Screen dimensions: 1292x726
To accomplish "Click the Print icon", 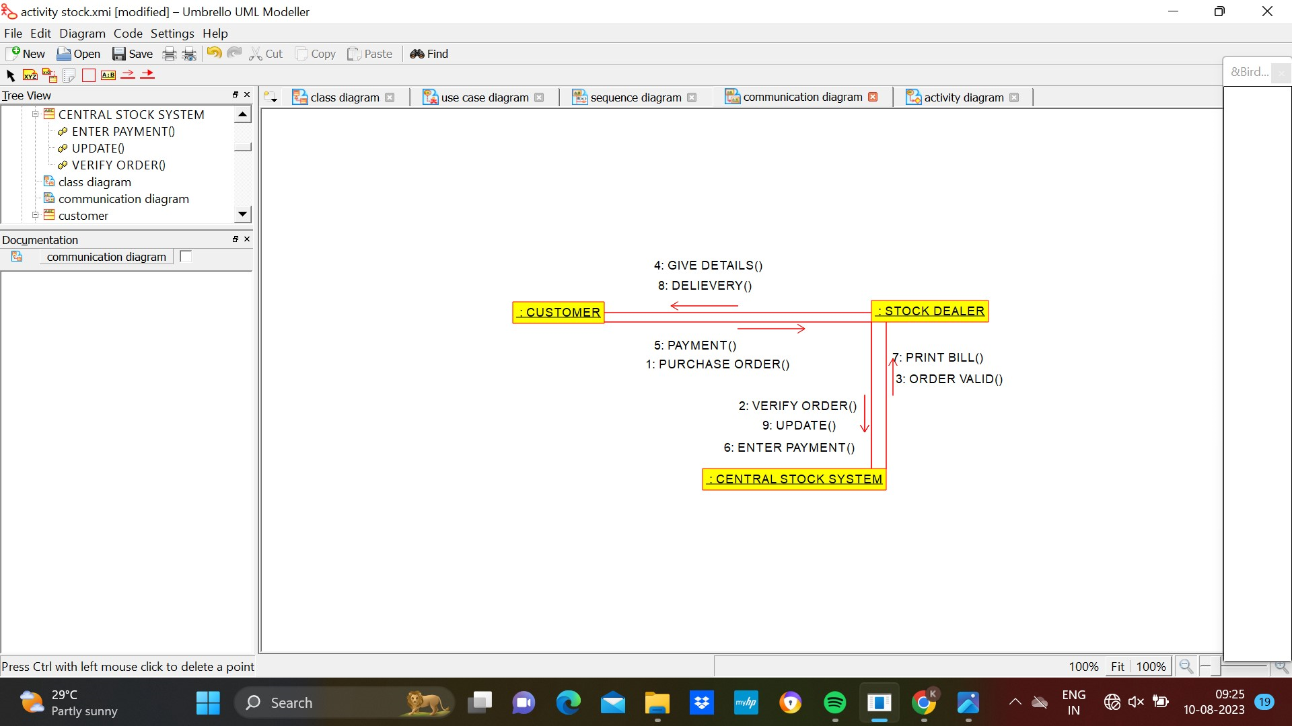I will (170, 54).
